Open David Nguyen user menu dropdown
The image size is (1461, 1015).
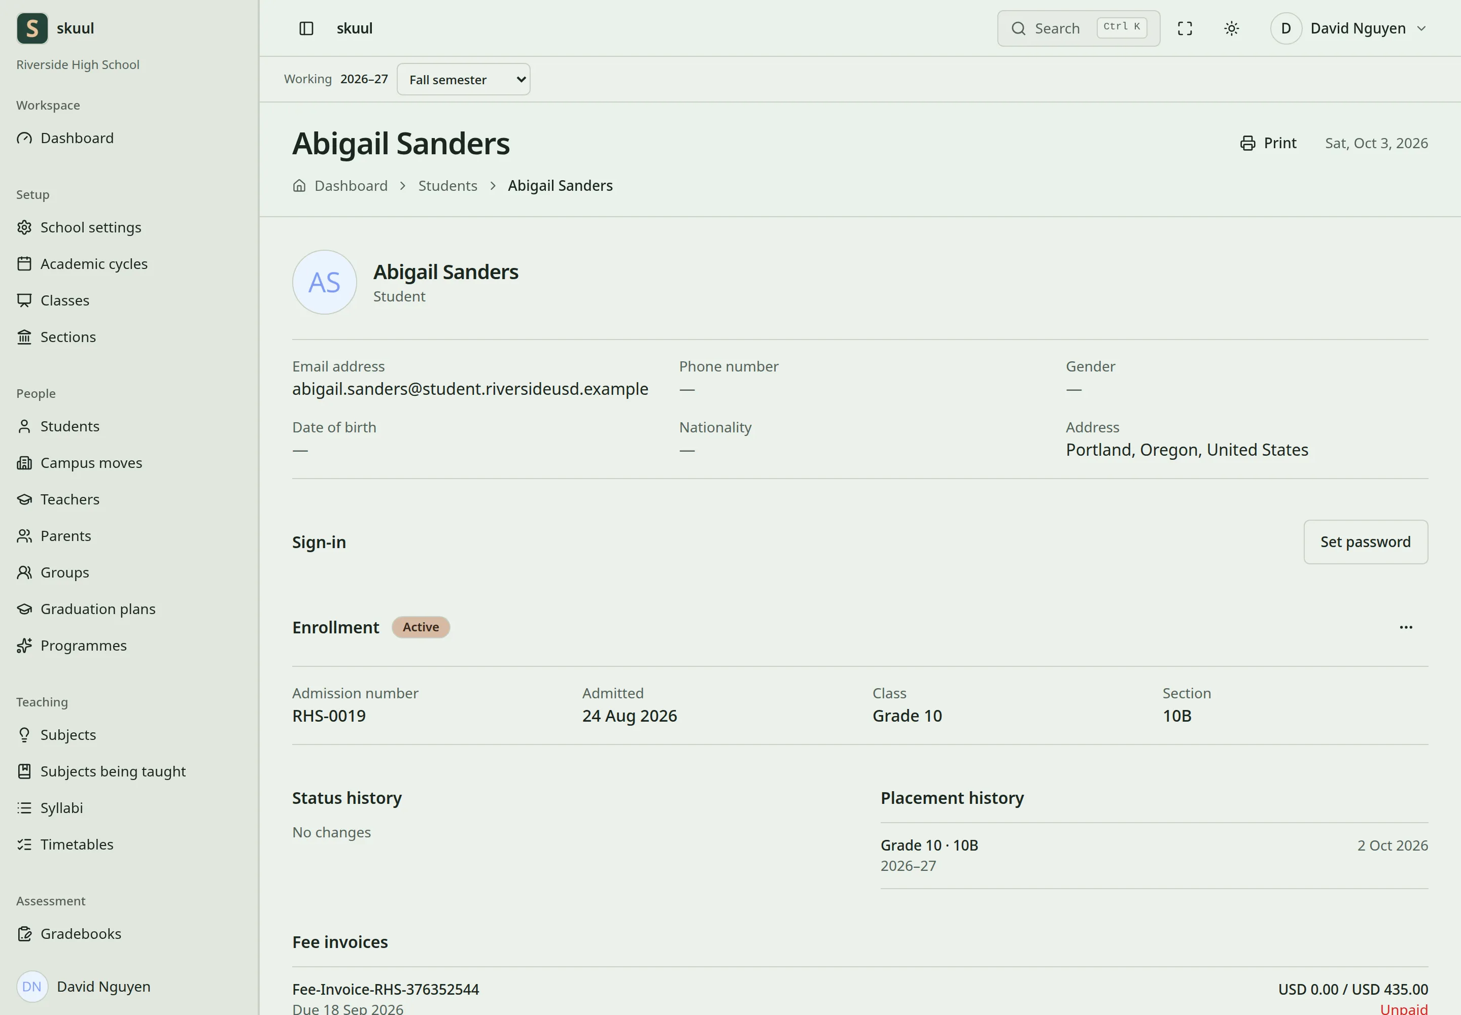(1349, 28)
